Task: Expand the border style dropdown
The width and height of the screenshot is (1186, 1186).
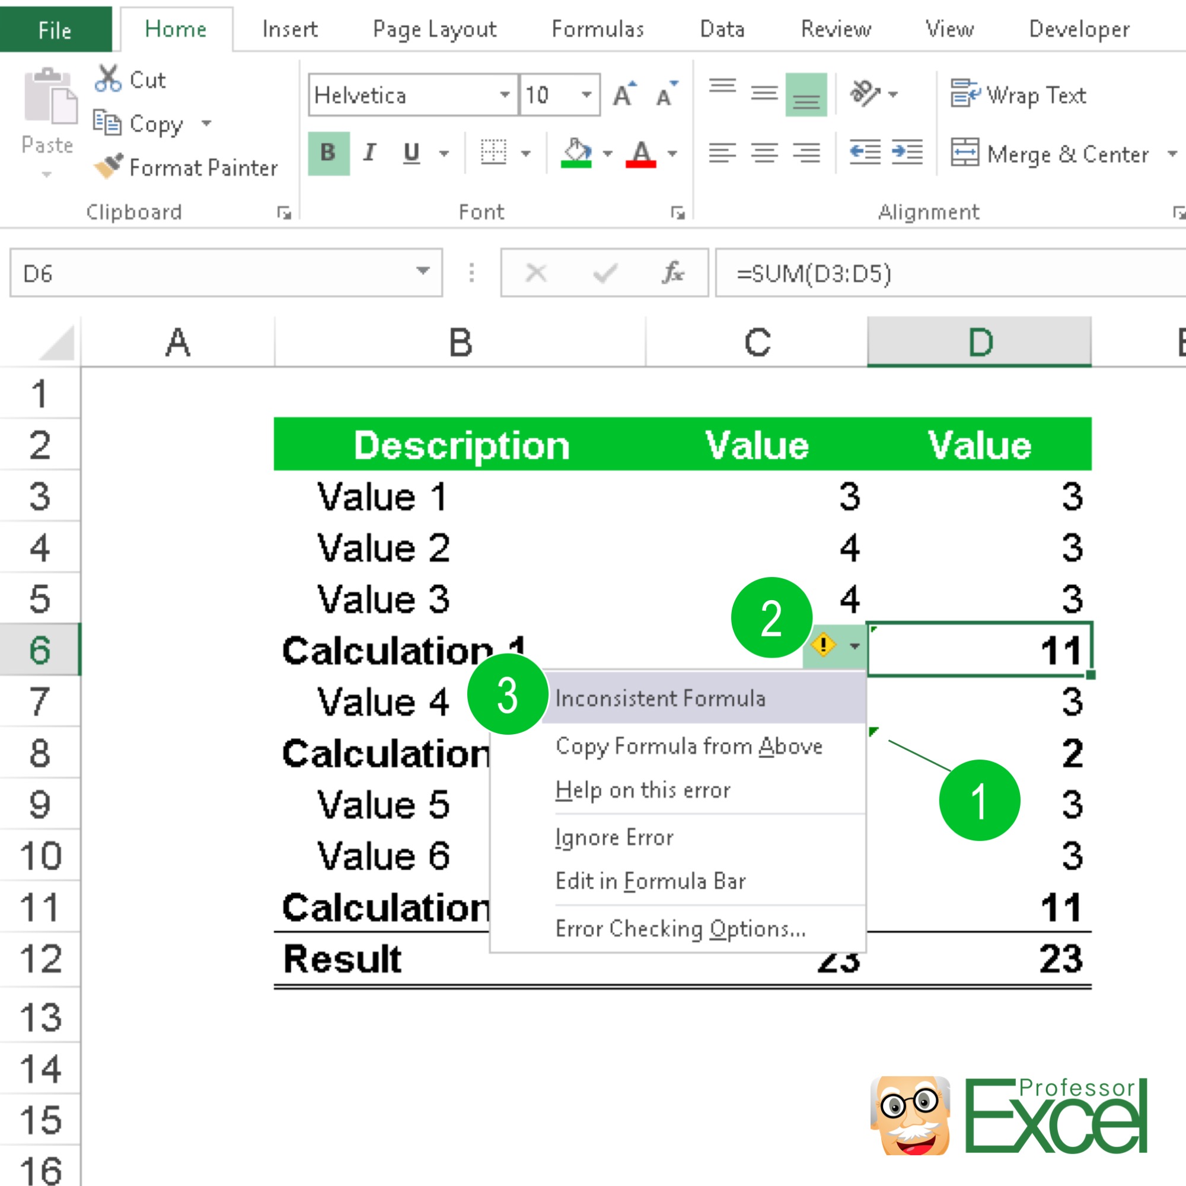Action: coord(527,153)
